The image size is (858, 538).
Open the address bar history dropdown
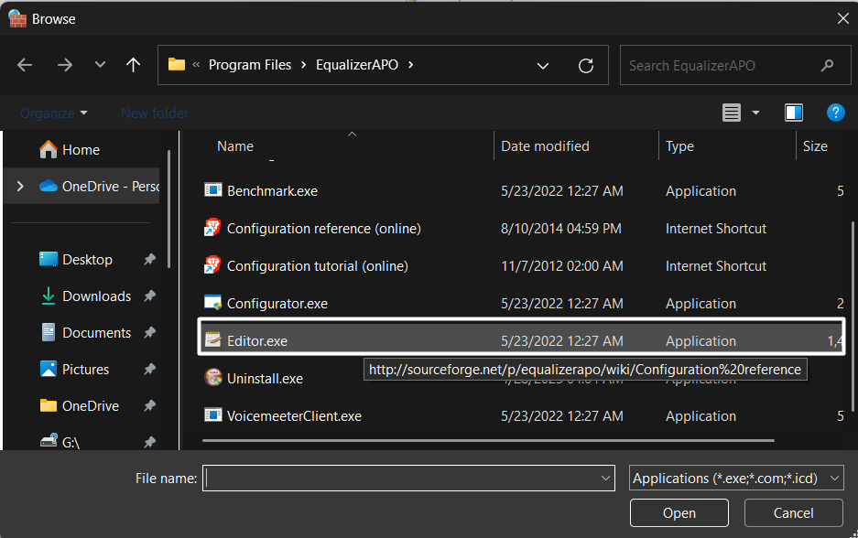pos(543,66)
